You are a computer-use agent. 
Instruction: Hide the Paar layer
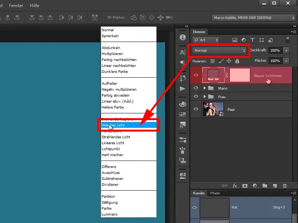click(x=196, y=109)
